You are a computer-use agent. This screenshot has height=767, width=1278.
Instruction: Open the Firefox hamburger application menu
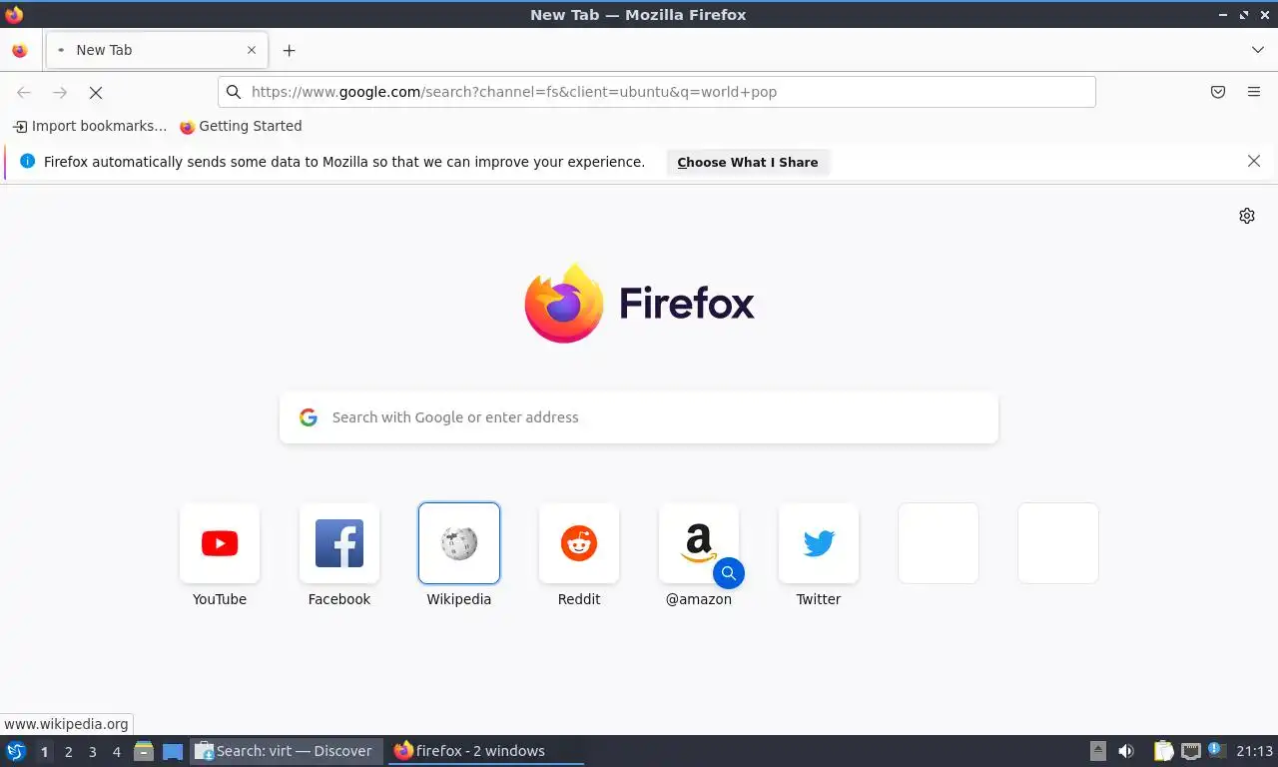(x=1254, y=92)
